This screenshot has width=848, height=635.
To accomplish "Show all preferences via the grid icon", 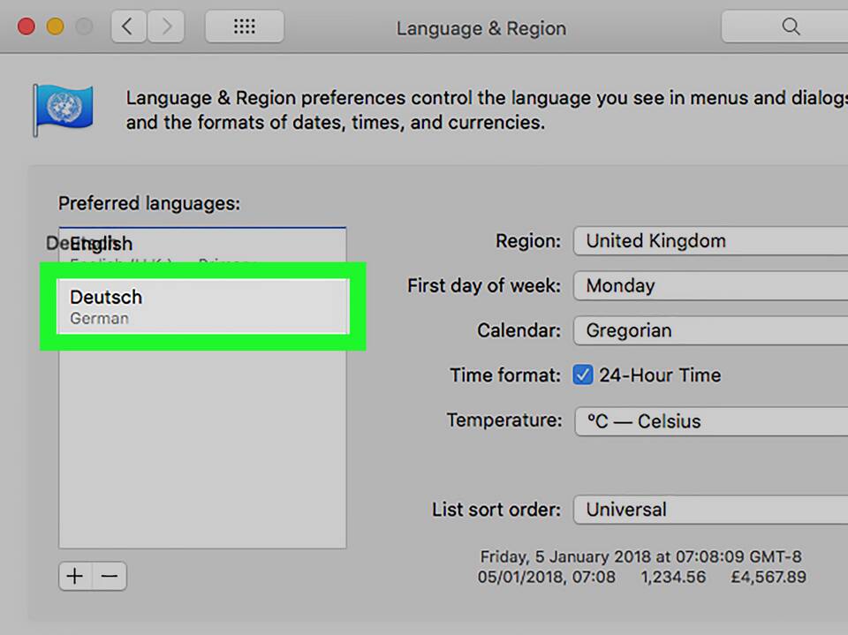I will (244, 26).
